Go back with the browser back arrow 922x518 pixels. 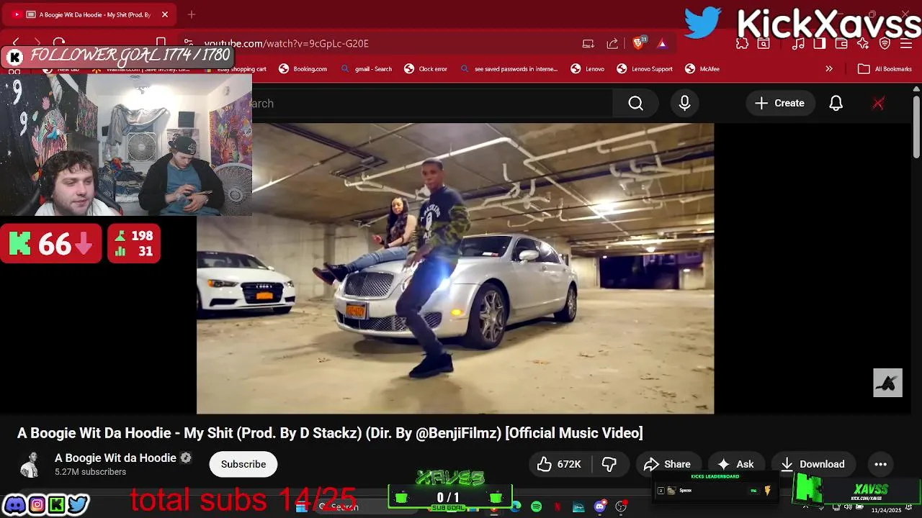(x=16, y=43)
